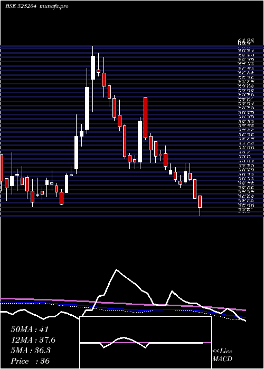Click inside the MACD indicator box
Screen dimensions: 264x369
click(145, 343)
